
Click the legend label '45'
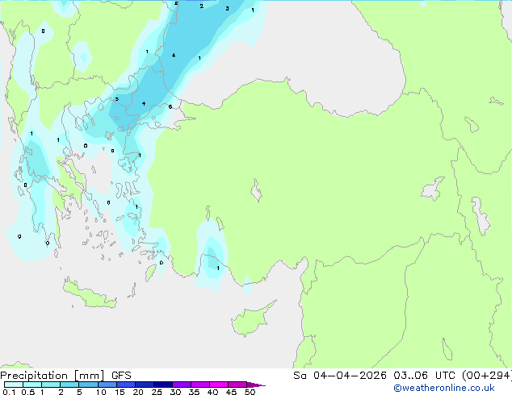point(231,392)
